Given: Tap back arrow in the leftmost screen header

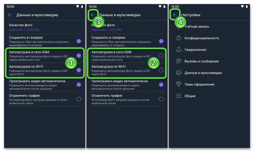Looking at the screenshot, I should pos(10,15).
